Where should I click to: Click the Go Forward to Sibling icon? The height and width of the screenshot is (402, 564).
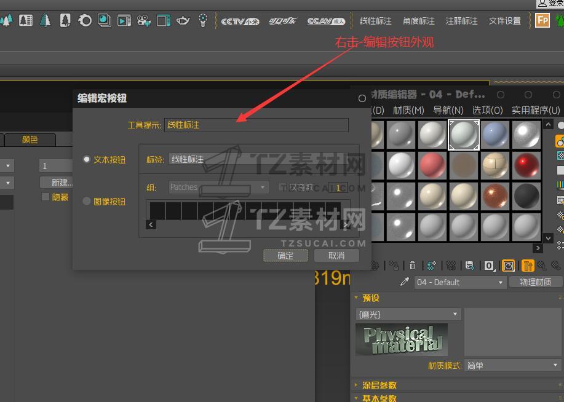[x=556, y=266]
